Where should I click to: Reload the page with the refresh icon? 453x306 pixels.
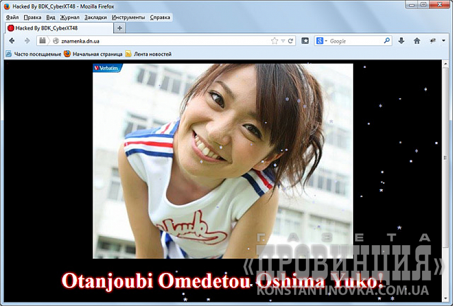click(291, 41)
